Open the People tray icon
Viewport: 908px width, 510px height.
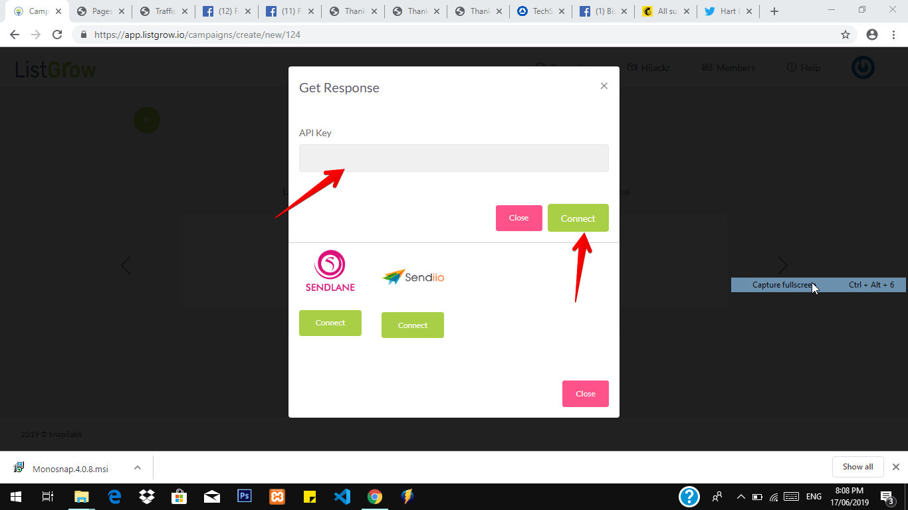717,497
